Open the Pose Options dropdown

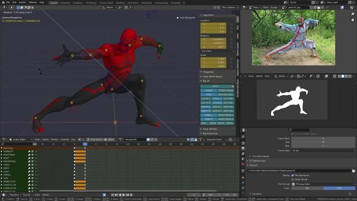pos(229,7)
